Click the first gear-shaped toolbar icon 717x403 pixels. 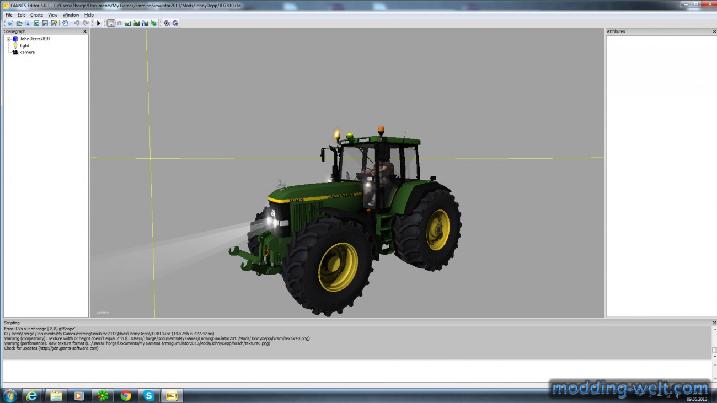pos(167,23)
